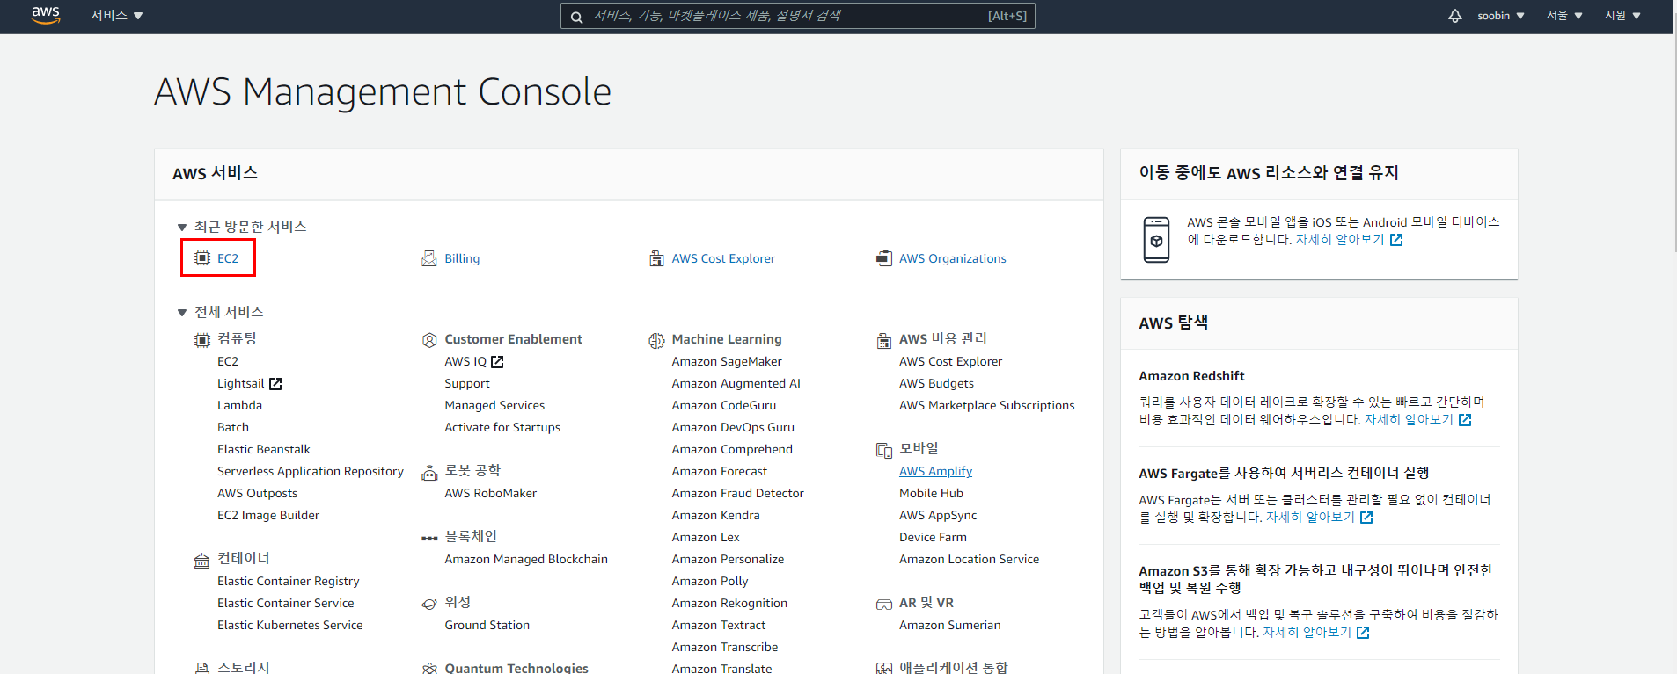Open Amazon SageMaker service
1677x674 pixels.
pyautogui.click(x=727, y=361)
